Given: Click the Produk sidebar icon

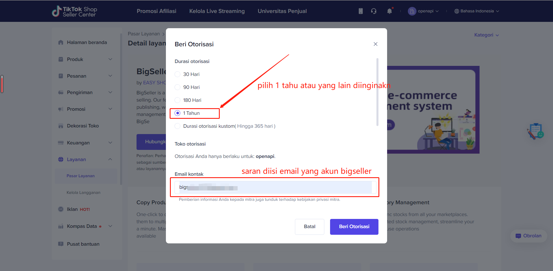Looking at the screenshot, I should click(61, 59).
